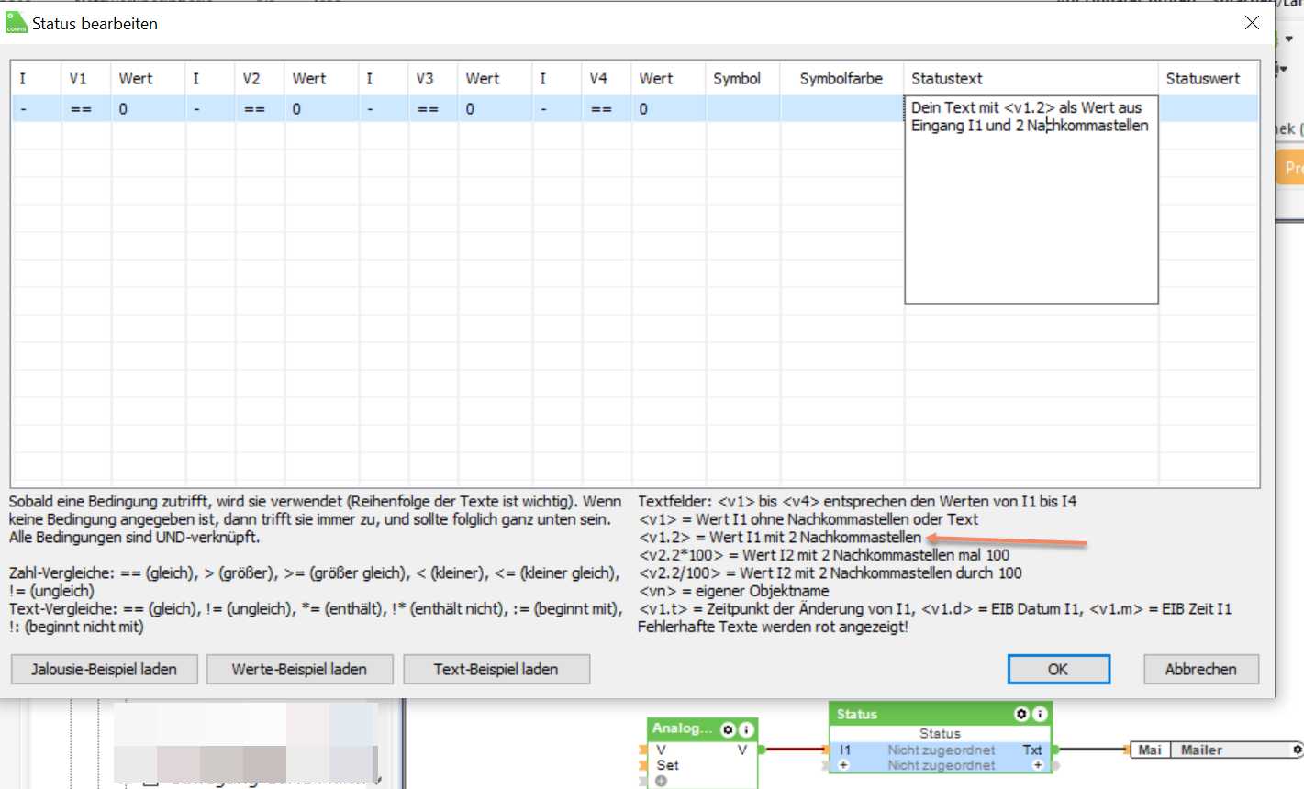Click the Wert cell after V3
This screenshot has width=1304, height=789.
tap(496, 109)
